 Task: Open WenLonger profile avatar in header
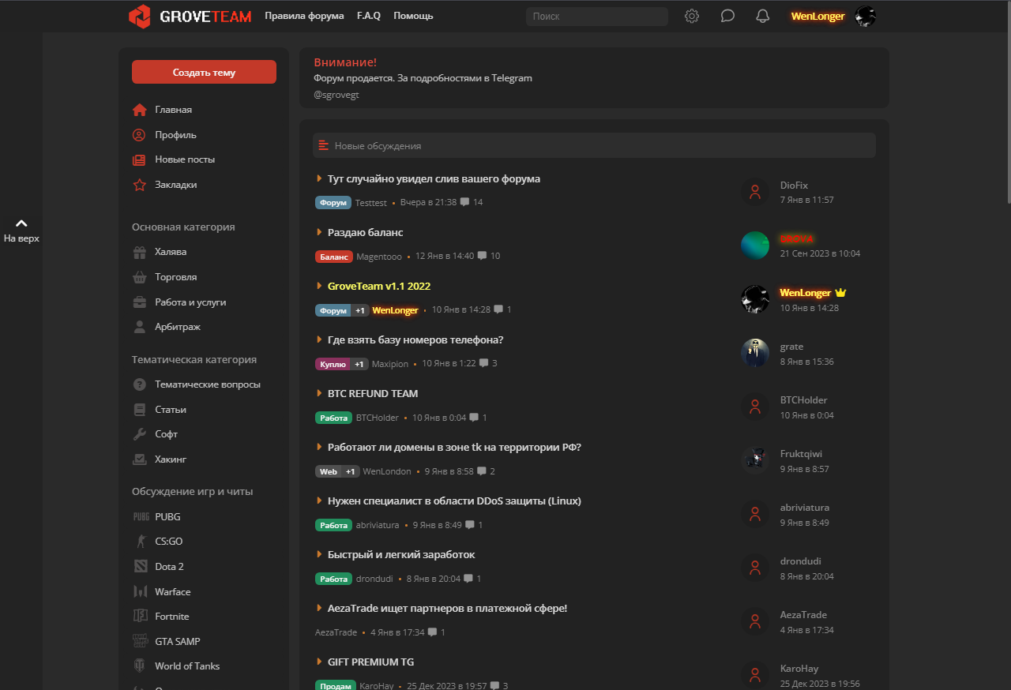[x=866, y=16]
